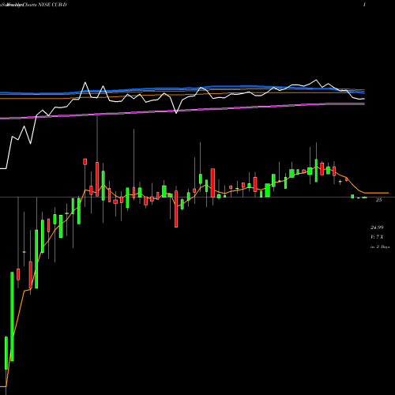Image resolution: width=395 pixels, height=395 pixels.
Task: Click the 24.99 price value
Action: point(377,228)
